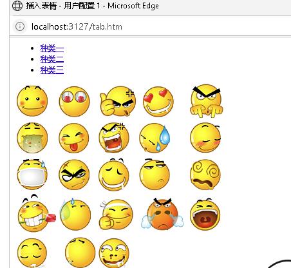The height and width of the screenshot is (268, 291).
Task: Insert the emoji holding a rose in its teeth
Action: (37, 213)
